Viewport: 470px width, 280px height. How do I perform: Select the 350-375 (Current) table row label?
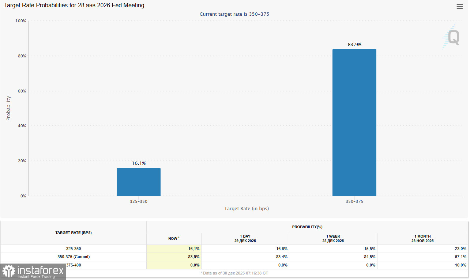click(74, 257)
